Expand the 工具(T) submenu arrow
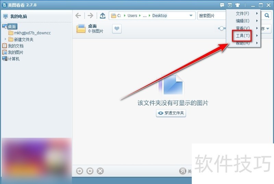Viewport: 274px width, 184px height. tap(257, 36)
